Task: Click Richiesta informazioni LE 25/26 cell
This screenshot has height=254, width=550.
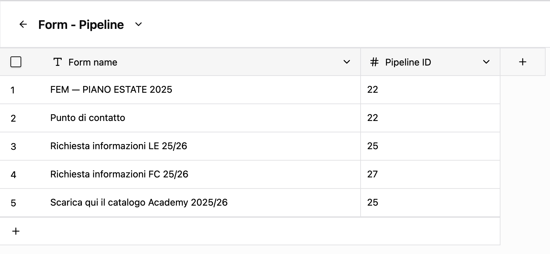Action: [119, 146]
